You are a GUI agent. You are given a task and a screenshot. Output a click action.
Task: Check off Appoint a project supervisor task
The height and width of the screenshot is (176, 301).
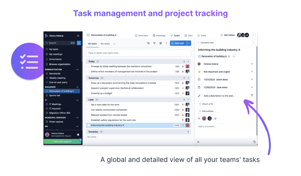[89, 88]
